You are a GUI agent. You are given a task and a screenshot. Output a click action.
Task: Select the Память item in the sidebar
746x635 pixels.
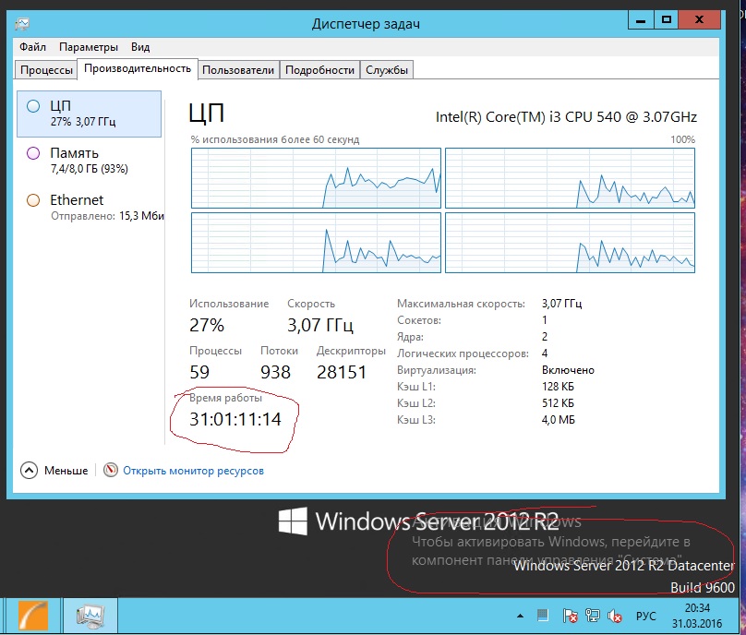pyautogui.click(x=89, y=161)
